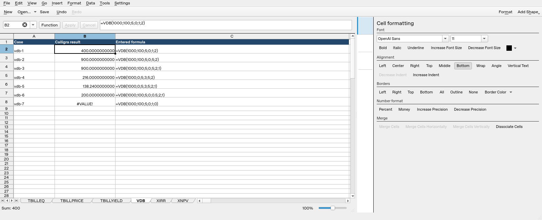Go to next sheet tab arrow
The width and height of the screenshot is (542, 220).
(12, 201)
